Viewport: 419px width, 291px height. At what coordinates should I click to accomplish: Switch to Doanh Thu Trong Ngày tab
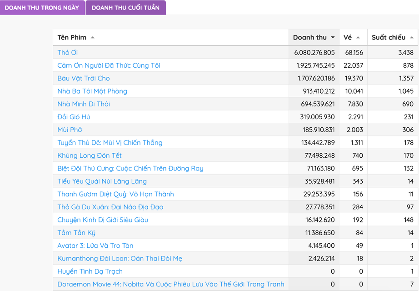pos(42,8)
